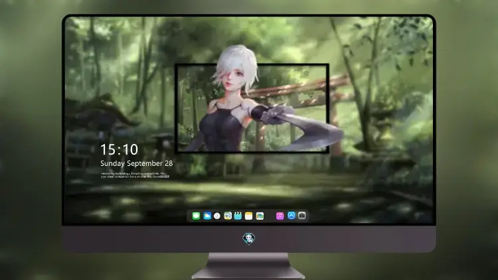Click the 15:10 clock widget

pos(119,149)
